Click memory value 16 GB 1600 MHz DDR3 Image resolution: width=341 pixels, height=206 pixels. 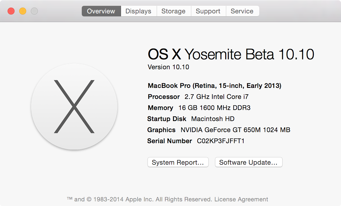[214, 108]
